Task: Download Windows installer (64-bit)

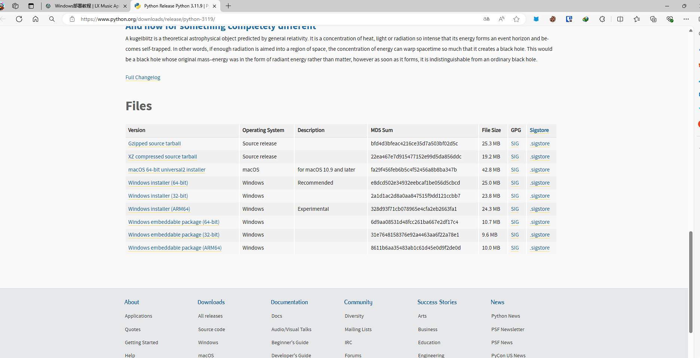Action: (158, 183)
